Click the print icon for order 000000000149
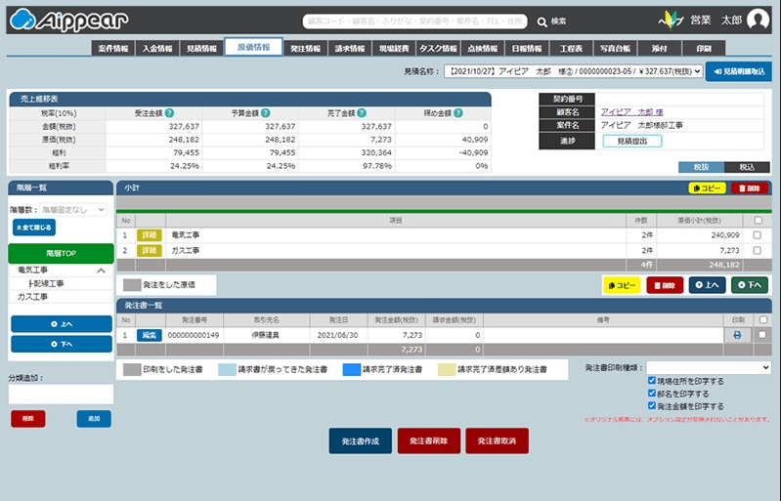 [737, 335]
